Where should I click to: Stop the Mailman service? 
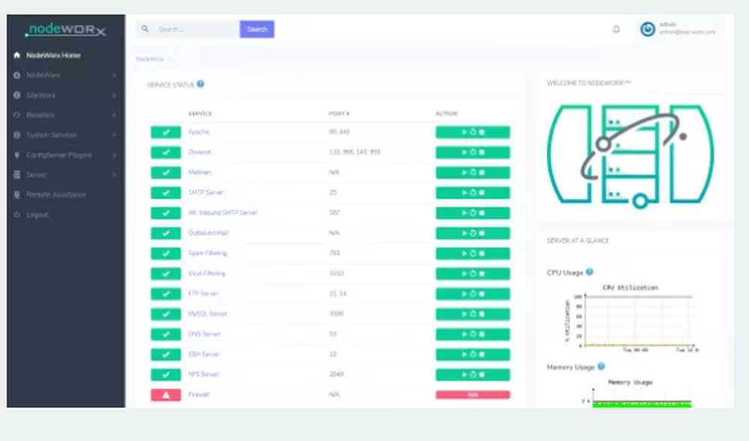[x=482, y=172]
